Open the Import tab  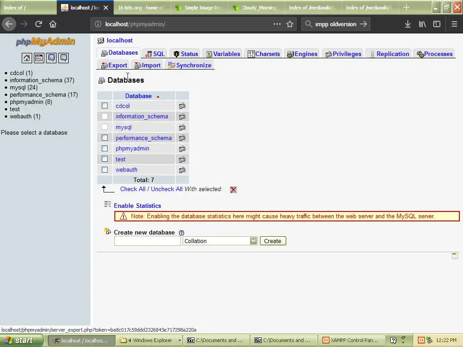point(148,65)
